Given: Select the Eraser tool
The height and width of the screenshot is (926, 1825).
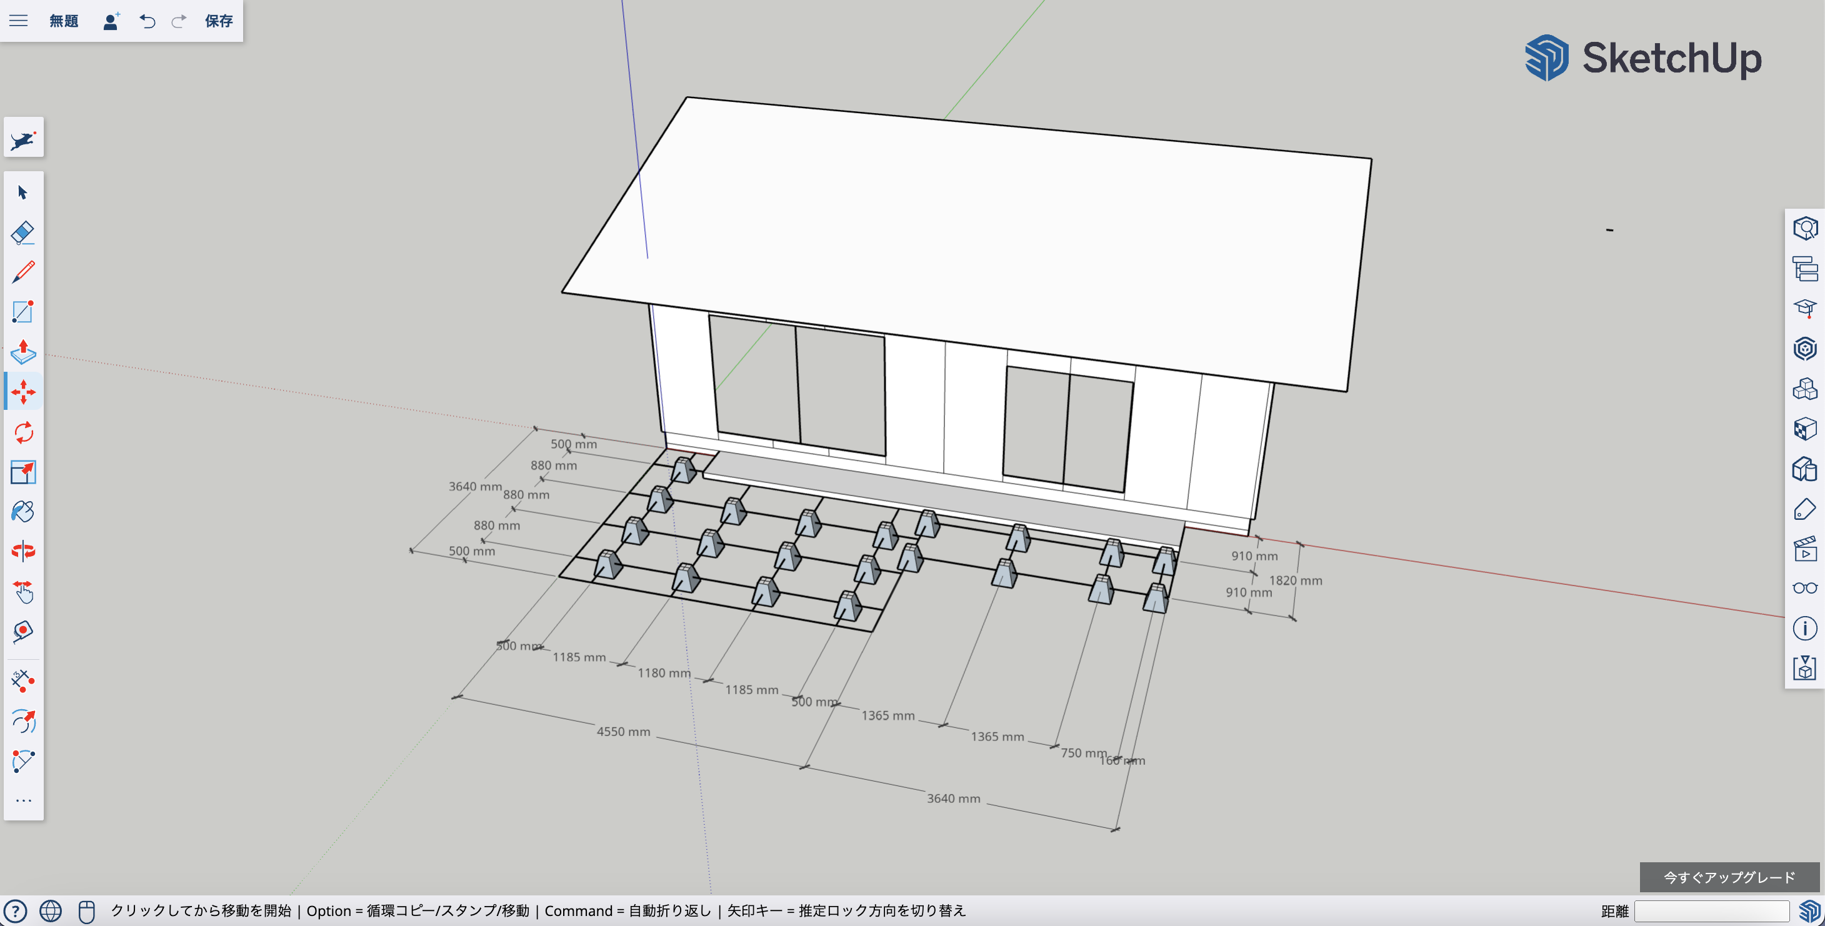Looking at the screenshot, I should 22,232.
